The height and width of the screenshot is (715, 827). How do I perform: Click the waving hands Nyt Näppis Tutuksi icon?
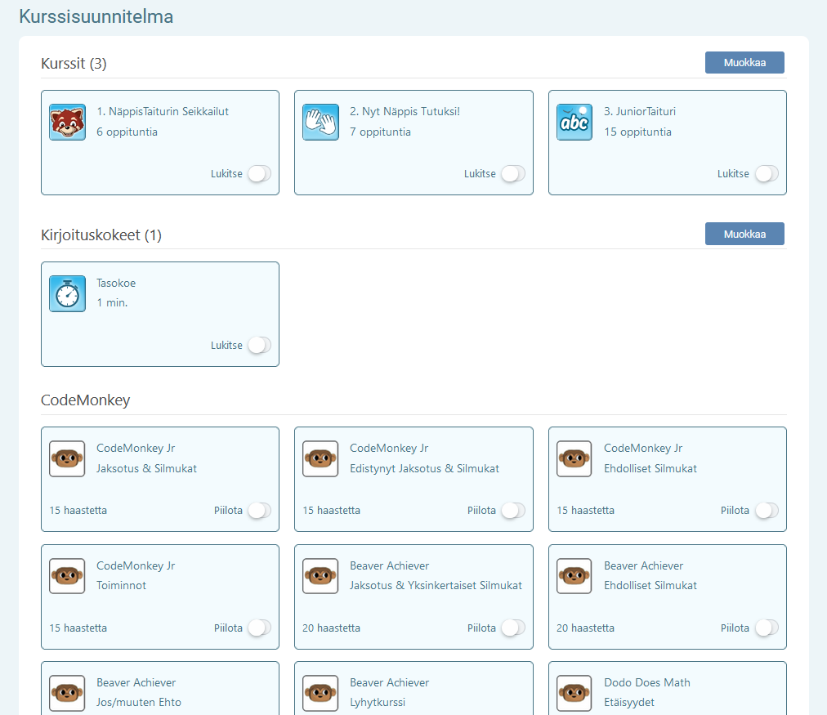point(320,122)
